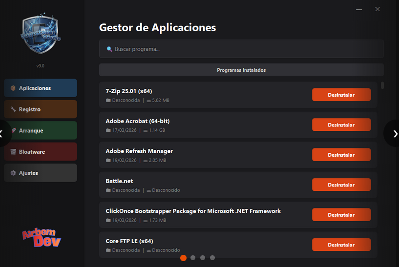Click the 19/02/2026 install date
This screenshot has width=399, height=267.
pos(125,160)
